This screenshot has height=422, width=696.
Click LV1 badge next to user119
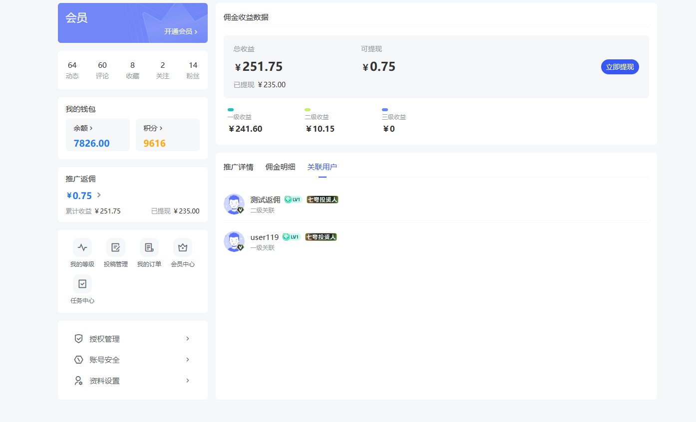[292, 237]
